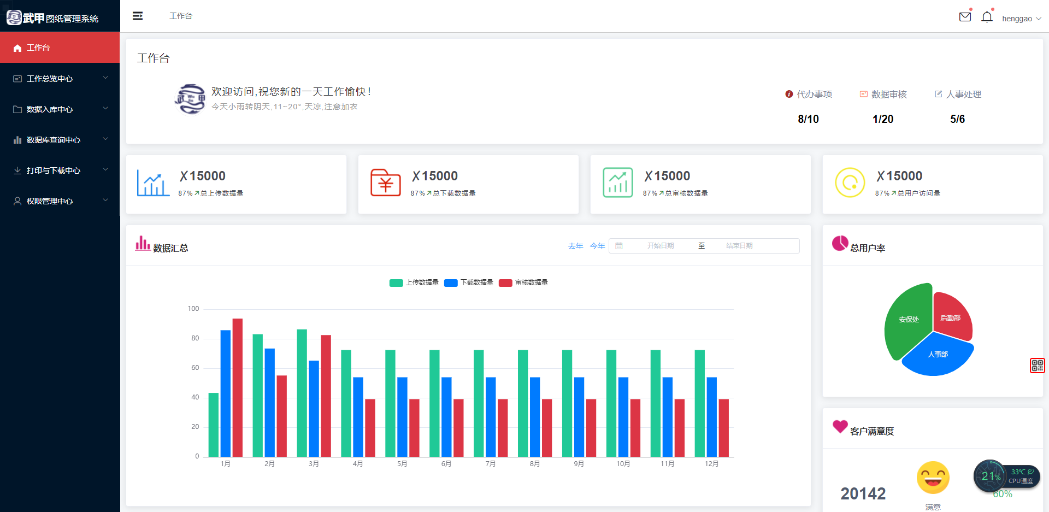The image size is (1049, 512).
Task: Click the 今年 link
Action: tap(597, 246)
